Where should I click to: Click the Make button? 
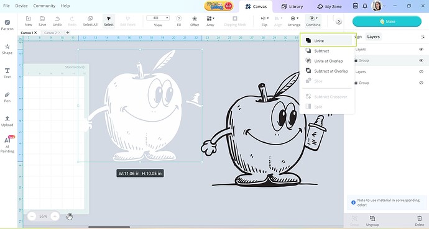pos(387,21)
